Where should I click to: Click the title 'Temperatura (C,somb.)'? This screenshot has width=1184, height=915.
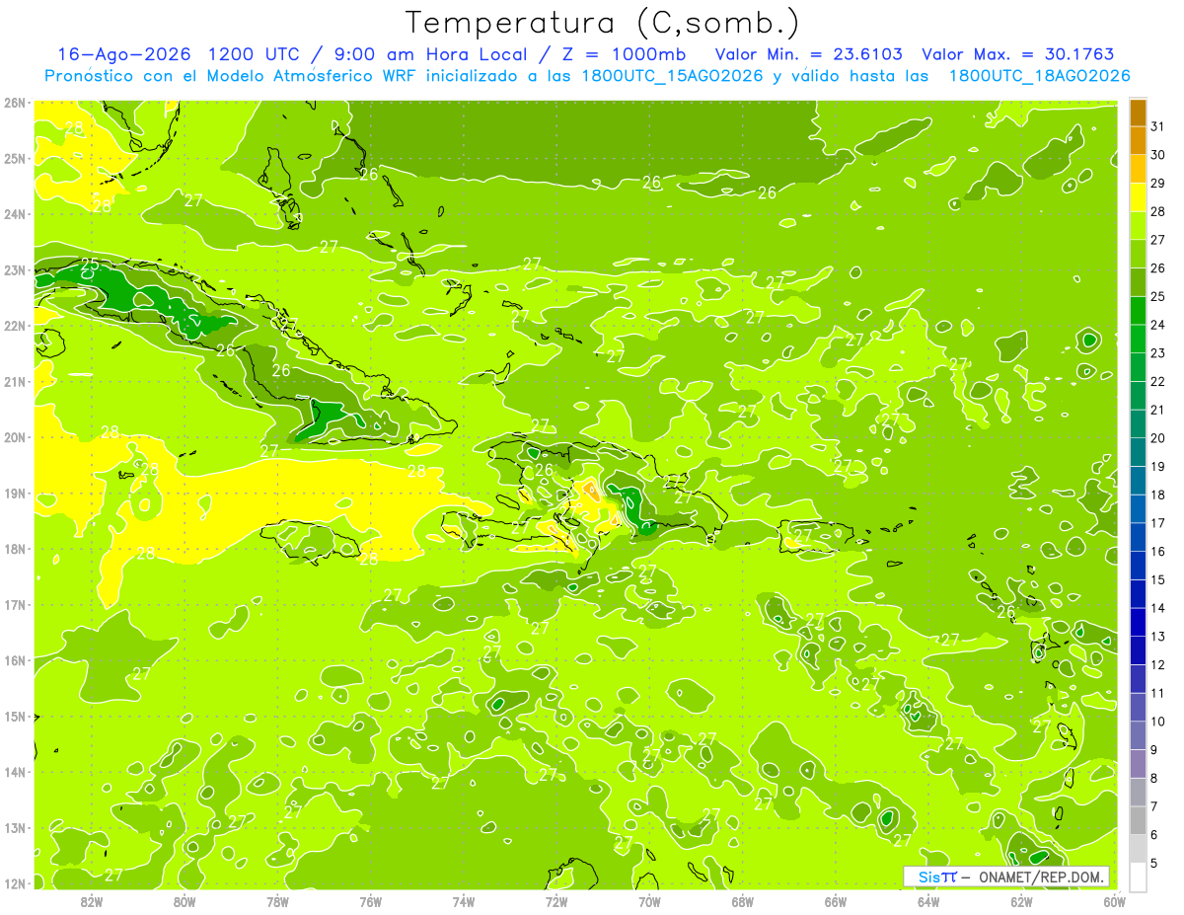click(x=602, y=22)
